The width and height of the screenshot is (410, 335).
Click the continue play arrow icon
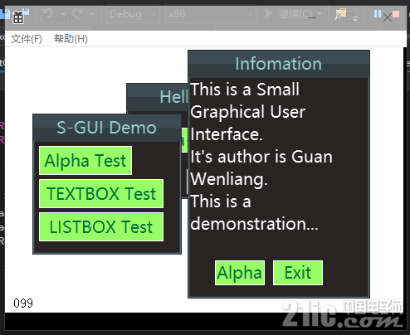pos(268,13)
